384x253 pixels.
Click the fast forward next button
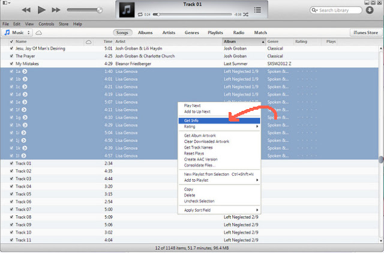pyautogui.click(x=56, y=10)
